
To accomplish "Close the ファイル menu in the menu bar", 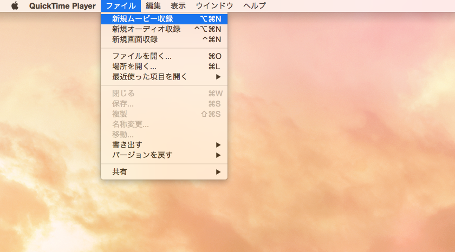I will coord(121,6).
